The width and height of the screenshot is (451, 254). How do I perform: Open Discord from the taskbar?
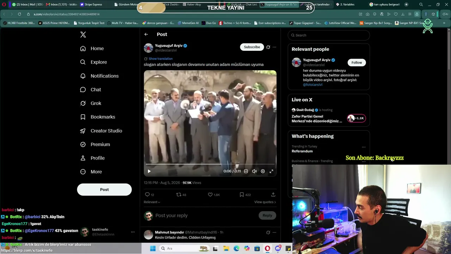point(278,248)
